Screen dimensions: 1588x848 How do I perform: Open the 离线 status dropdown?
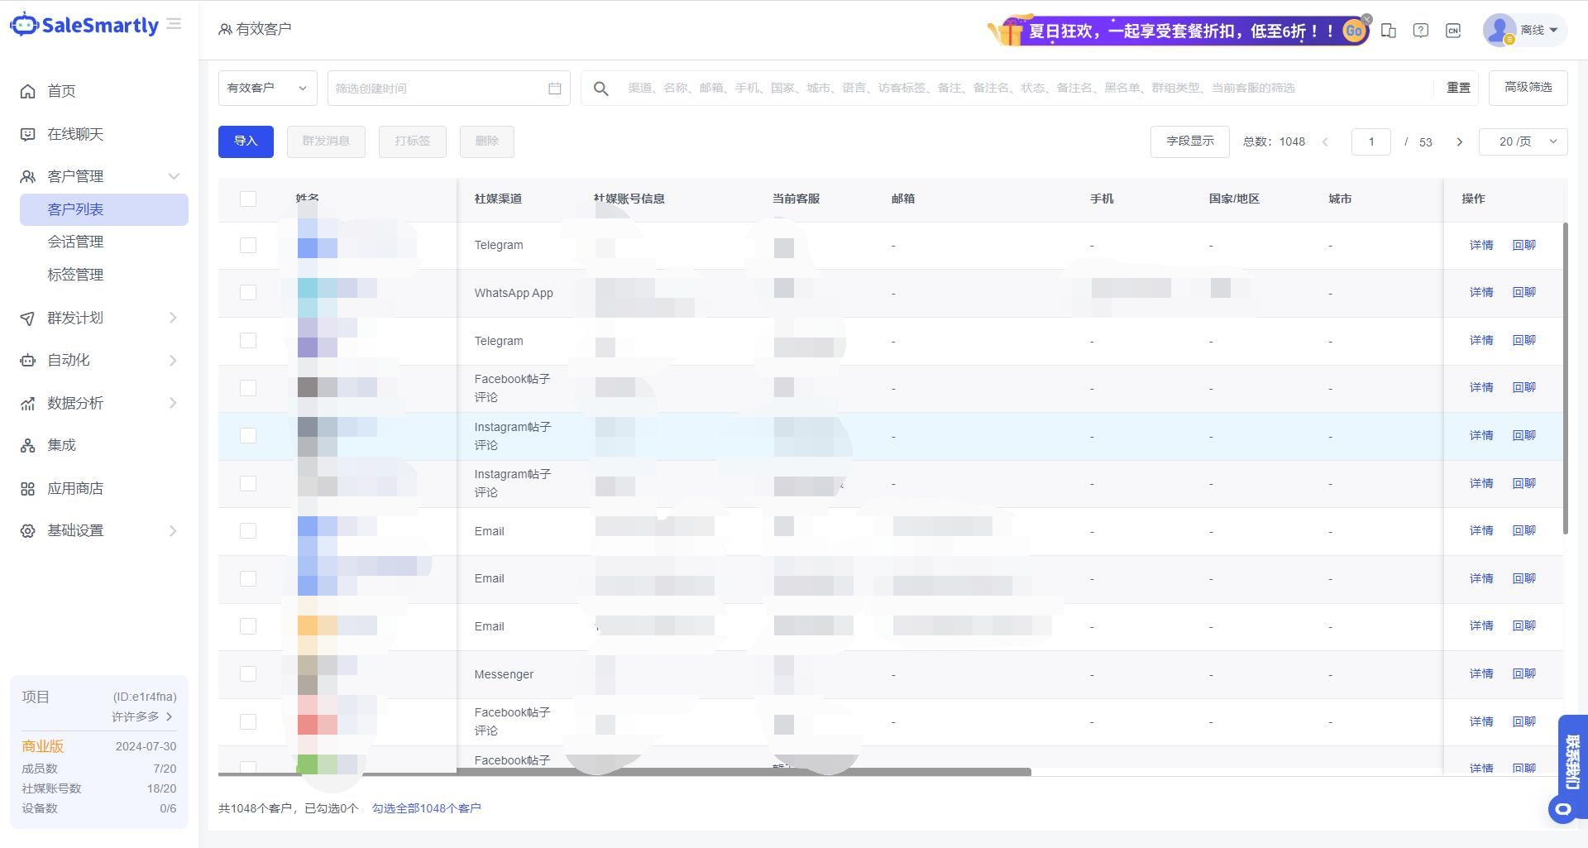pyautogui.click(x=1539, y=30)
